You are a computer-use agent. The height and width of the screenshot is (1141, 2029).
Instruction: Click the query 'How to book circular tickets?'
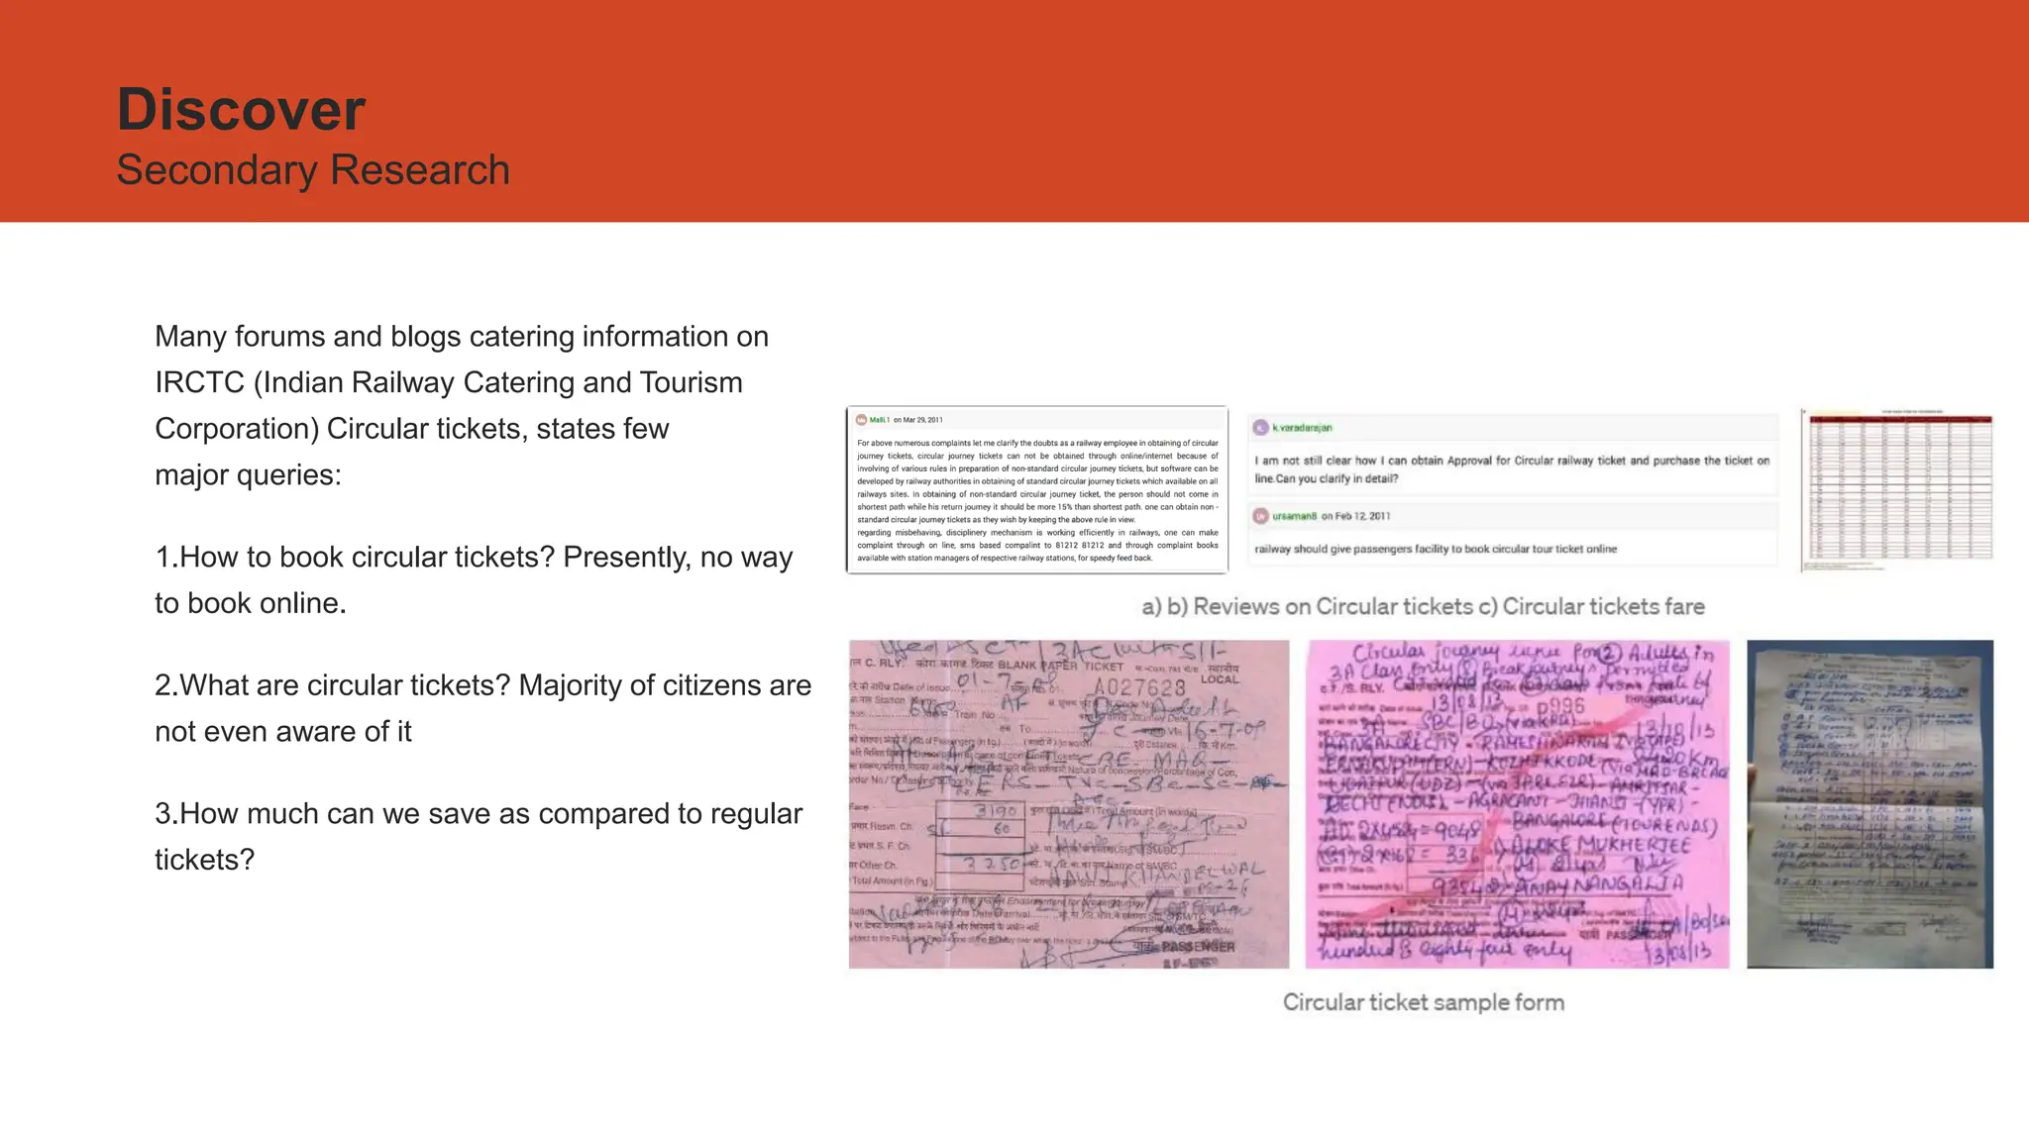pos(474,579)
